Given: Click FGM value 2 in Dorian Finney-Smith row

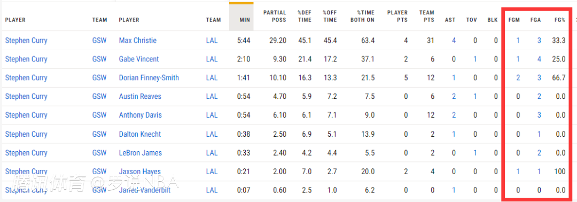Looking at the screenshot, I should click(518, 77).
